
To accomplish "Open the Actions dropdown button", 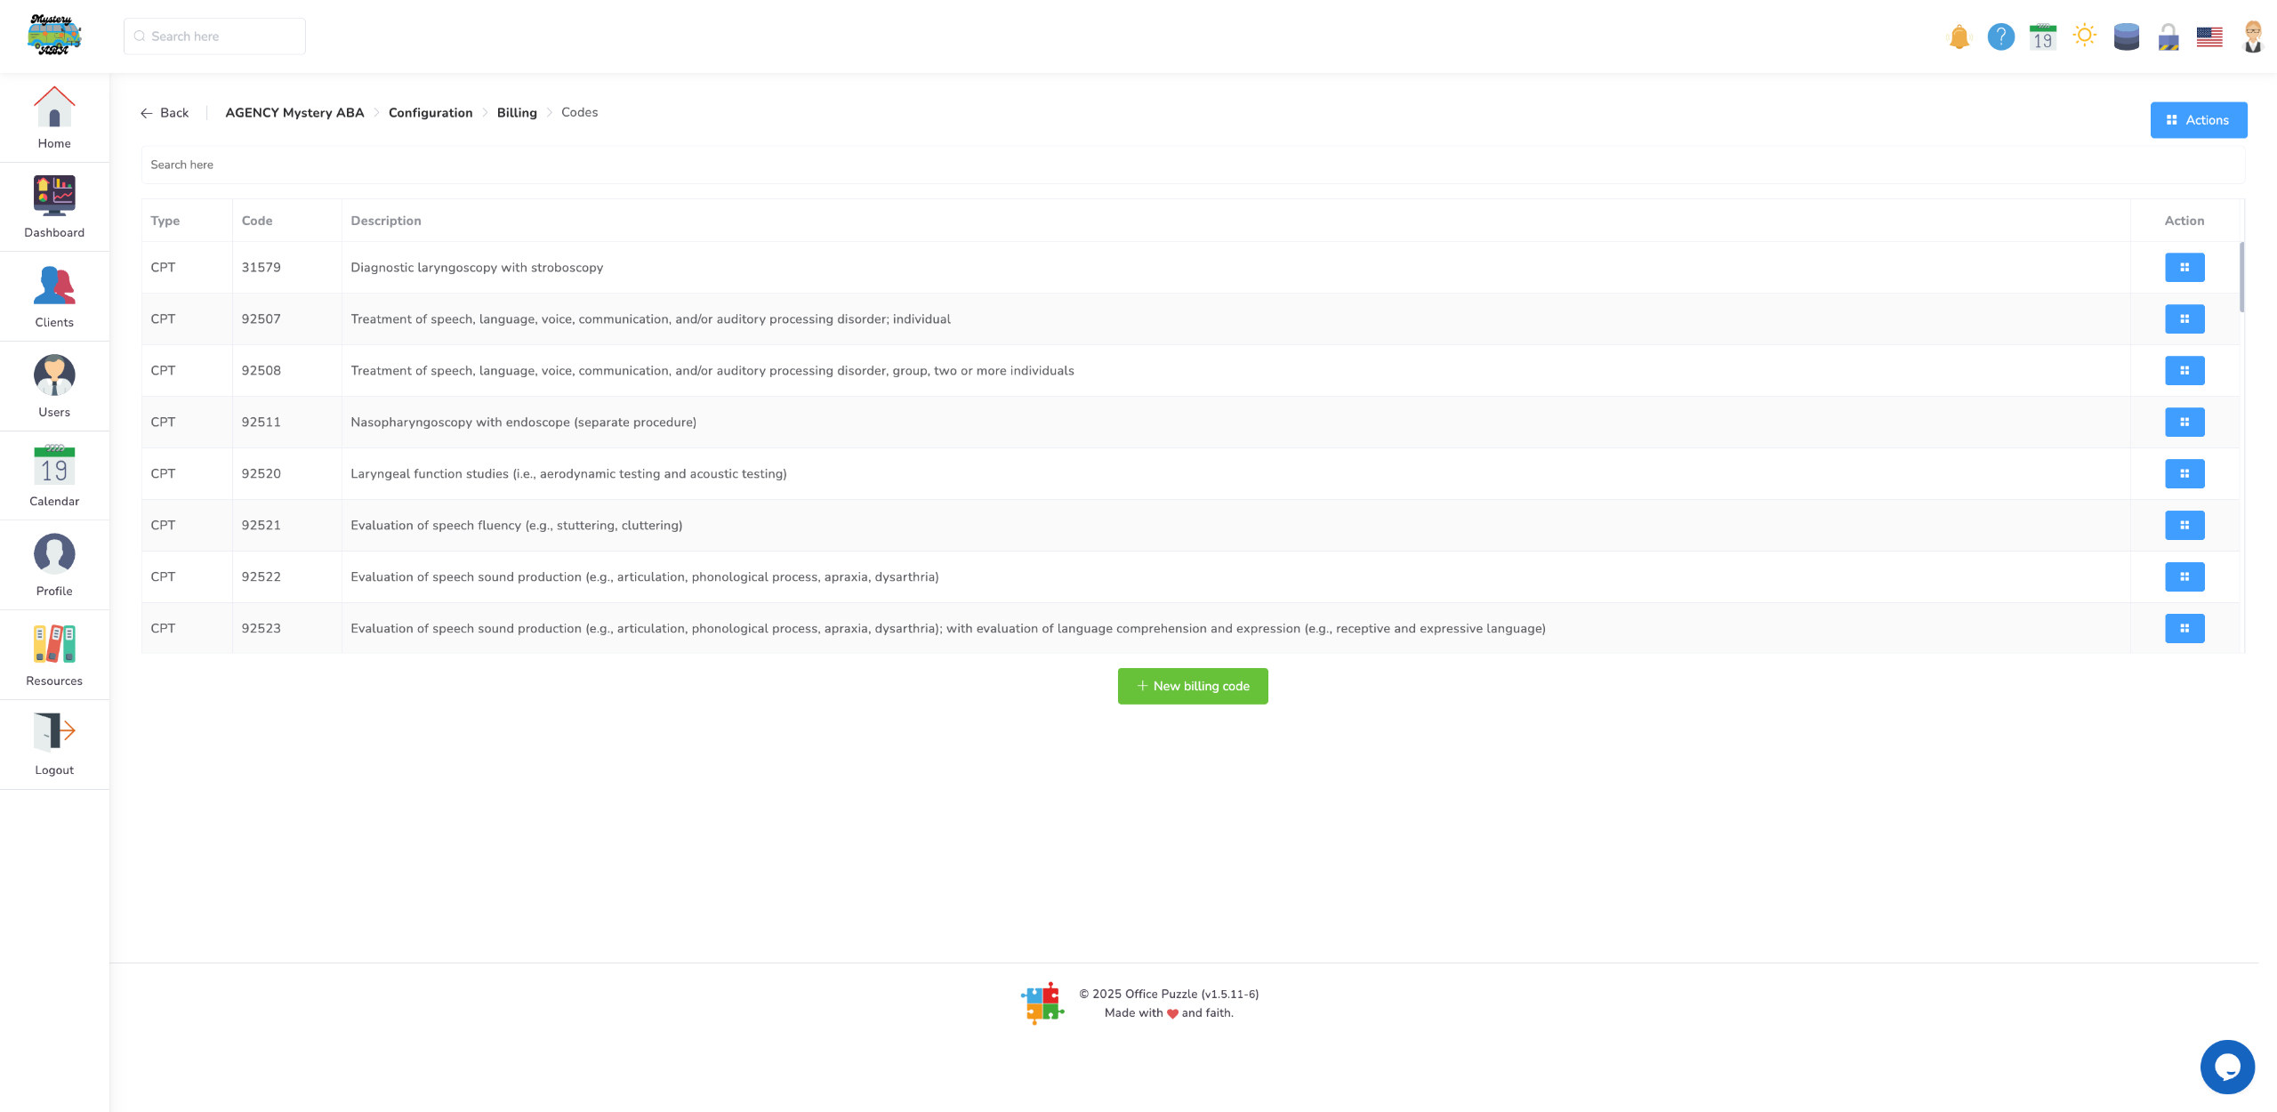I will 2198,120.
